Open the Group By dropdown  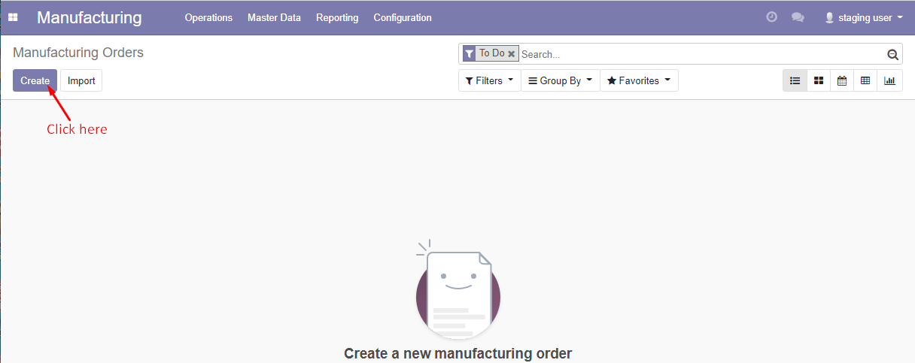tap(560, 80)
